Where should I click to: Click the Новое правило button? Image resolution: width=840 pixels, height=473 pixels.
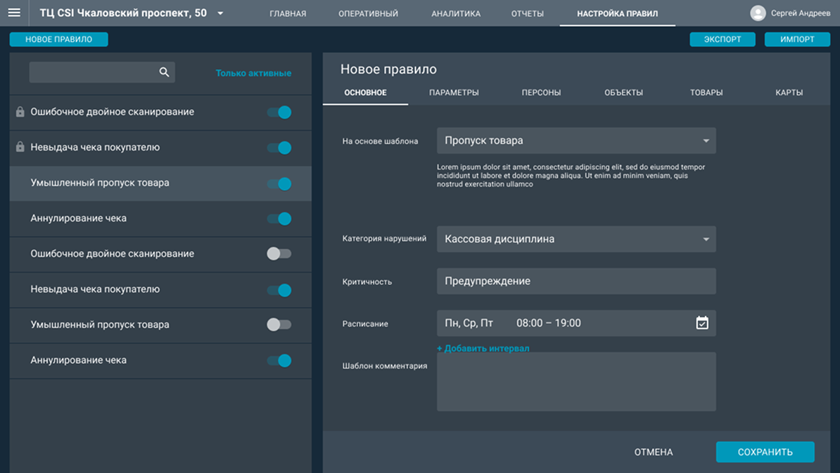tap(58, 39)
